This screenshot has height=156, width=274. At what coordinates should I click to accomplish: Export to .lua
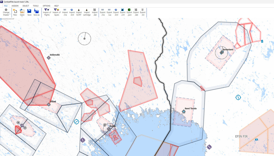pyautogui.click(x=109, y=12)
